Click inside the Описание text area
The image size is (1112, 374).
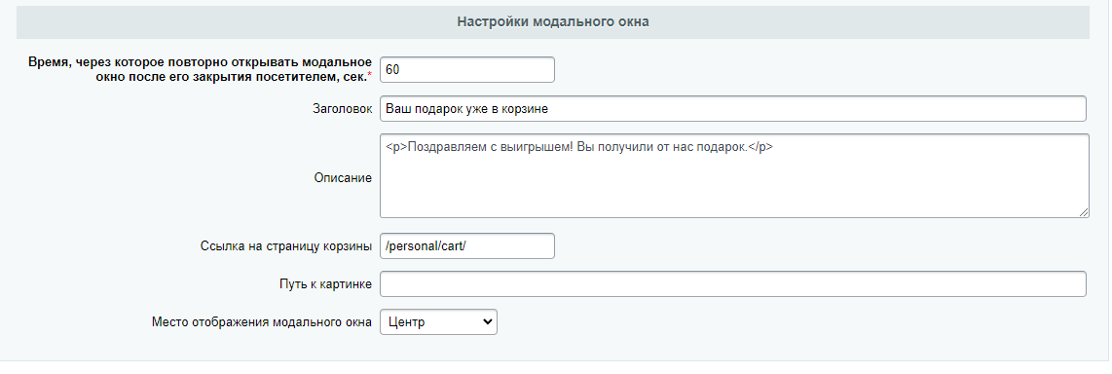coord(735,176)
